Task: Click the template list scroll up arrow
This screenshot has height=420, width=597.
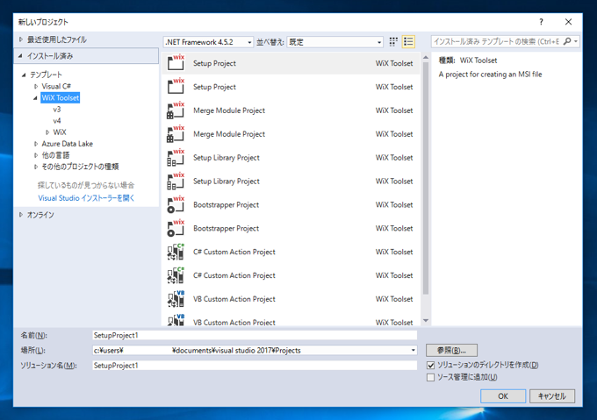Action: click(426, 57)
